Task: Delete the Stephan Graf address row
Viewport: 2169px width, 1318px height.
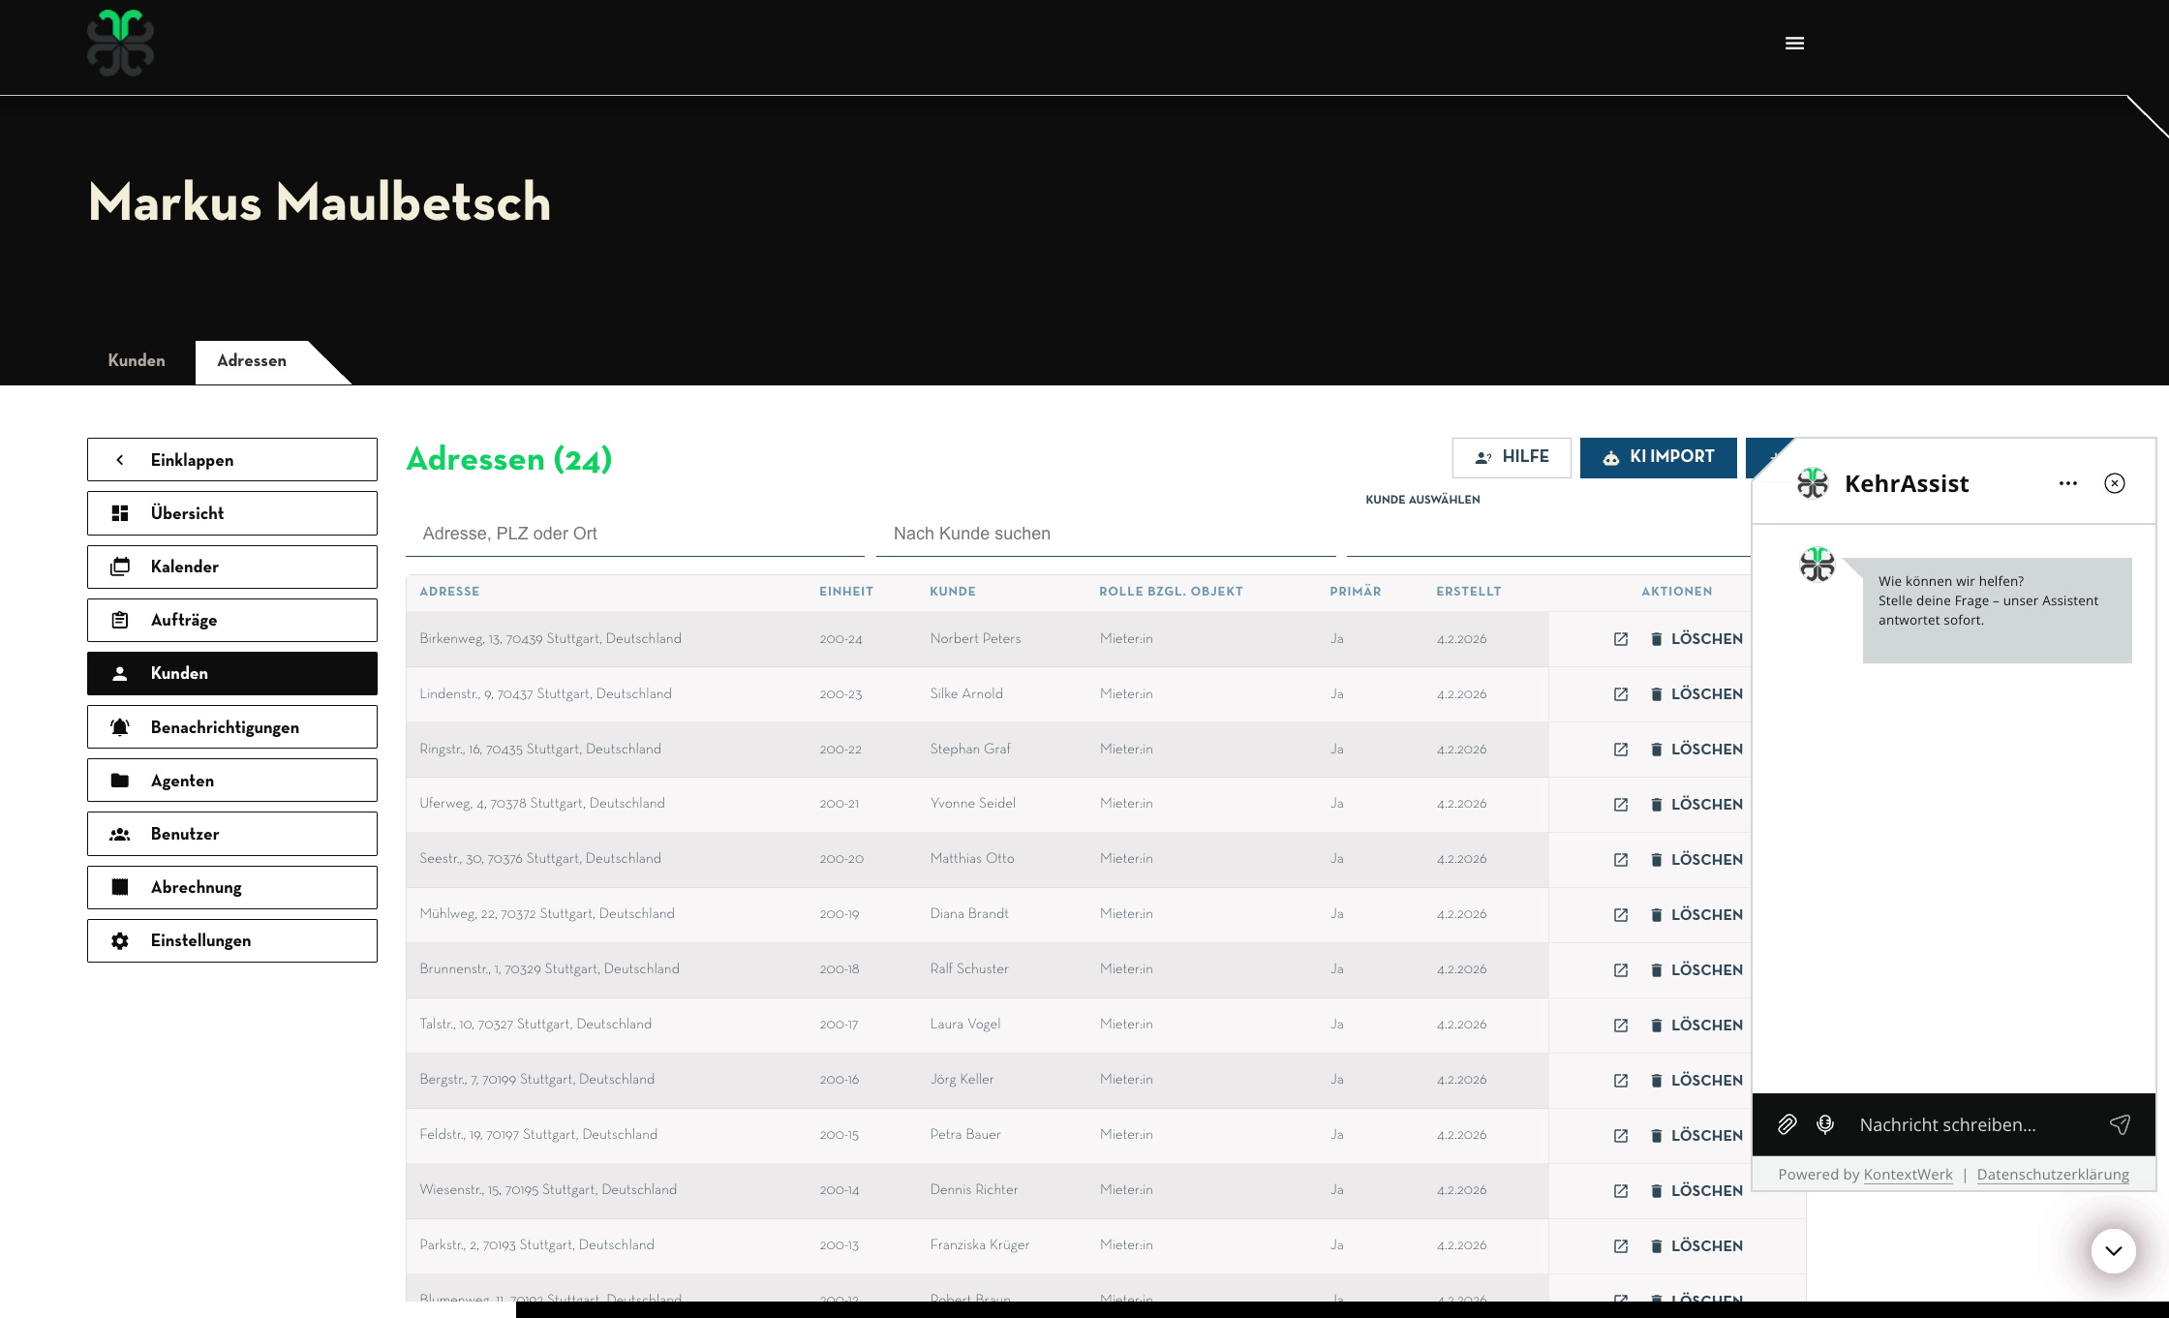Action: (x=1696, y=750)
